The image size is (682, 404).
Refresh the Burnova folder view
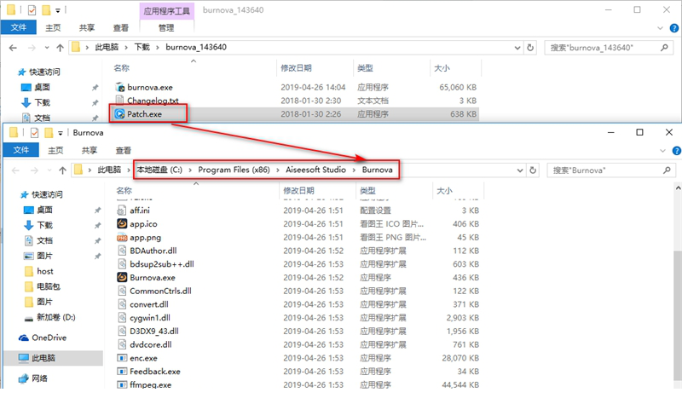533,170
